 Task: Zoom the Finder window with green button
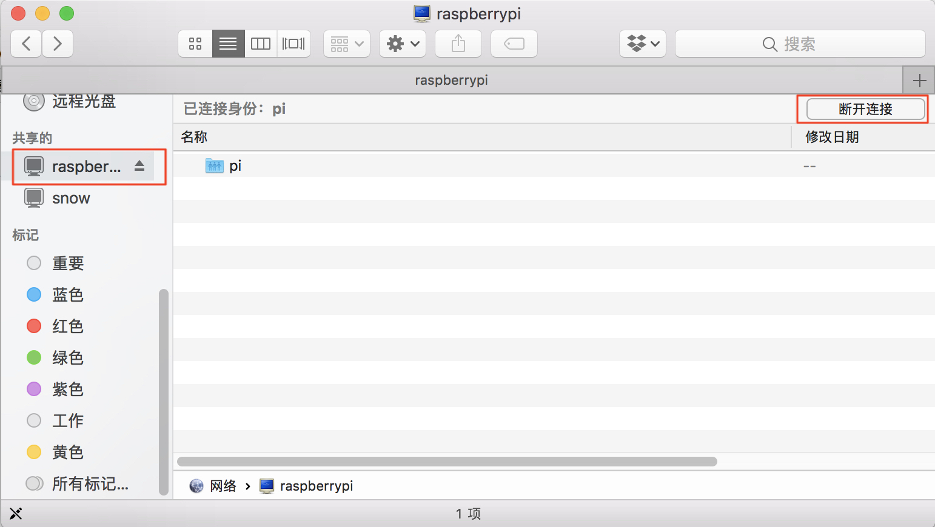click(67, 13)
